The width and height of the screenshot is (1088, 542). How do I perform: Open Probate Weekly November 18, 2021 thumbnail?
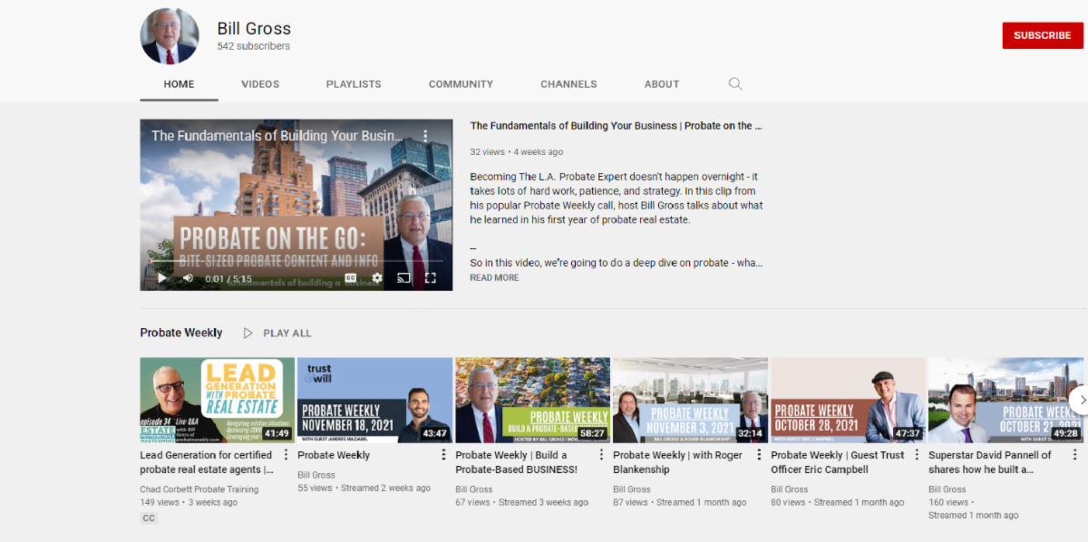click(375, 400)
